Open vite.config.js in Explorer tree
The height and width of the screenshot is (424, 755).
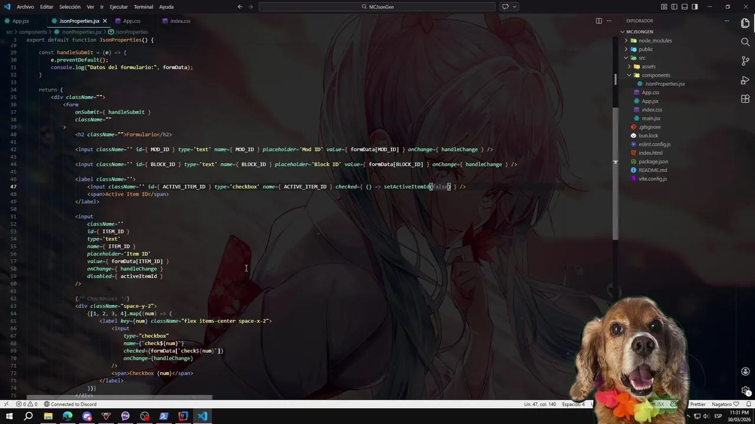pos(652,178)
